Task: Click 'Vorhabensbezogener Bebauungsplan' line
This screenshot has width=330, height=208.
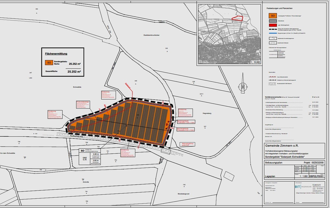Action: (x=281, y=151)
